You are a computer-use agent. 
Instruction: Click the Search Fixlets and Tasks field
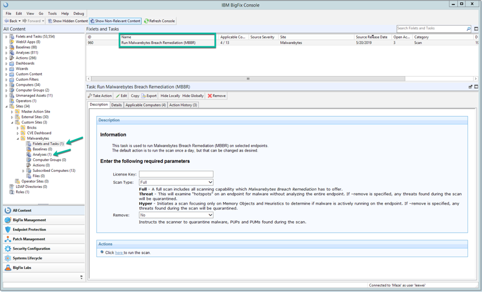pos(431,29)
